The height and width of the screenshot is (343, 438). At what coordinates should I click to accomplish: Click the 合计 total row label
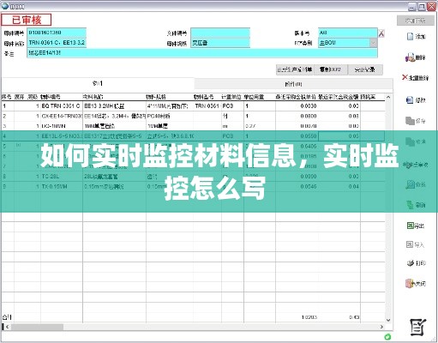pyautogui.click(x=7, y=317)
